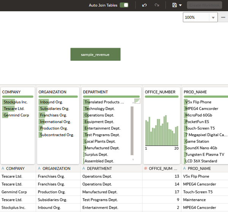This screenshot has height=212, width=228.
Task: Select International Org. value
Action: (55, 122)
